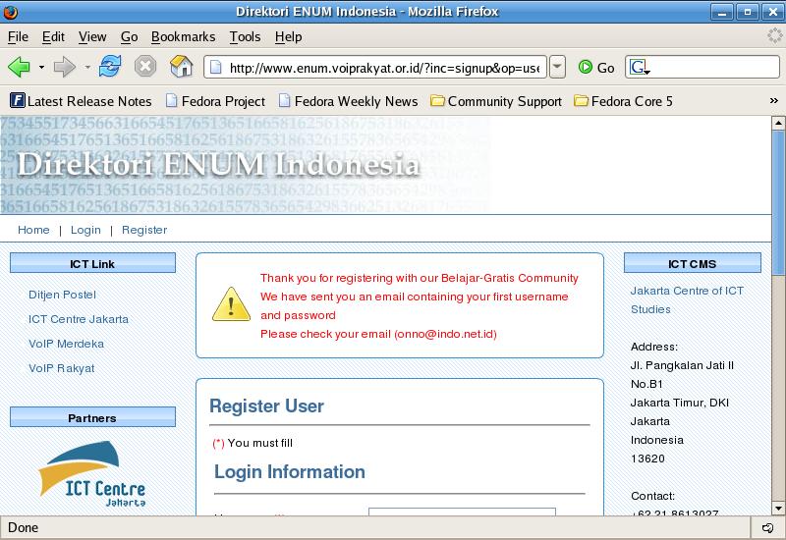Screen dimensions: 786x540
Task: Click the Login link on the page
Action: 85,230
